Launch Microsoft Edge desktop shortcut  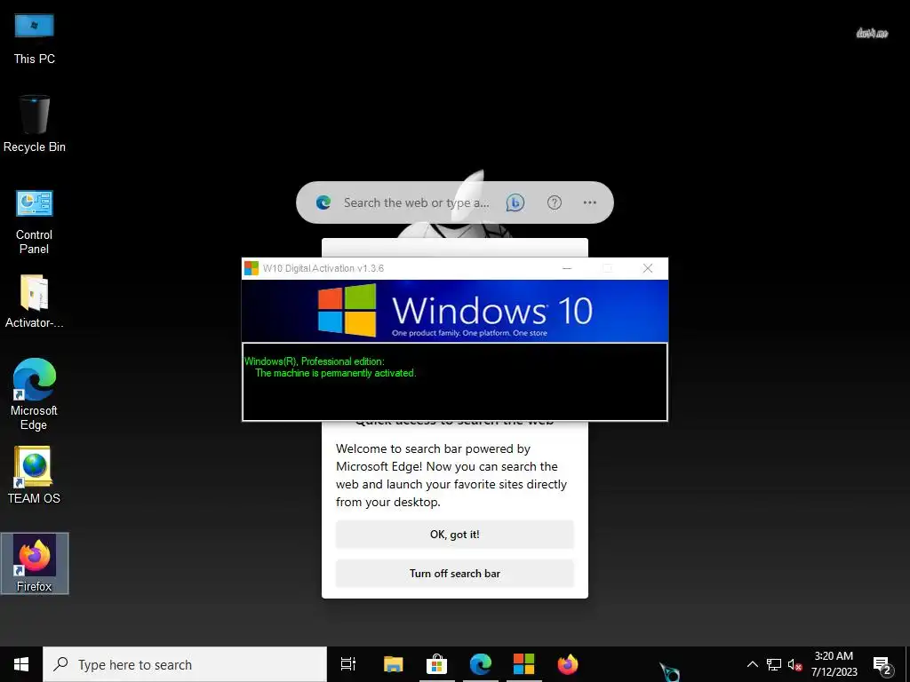[35, 394]
